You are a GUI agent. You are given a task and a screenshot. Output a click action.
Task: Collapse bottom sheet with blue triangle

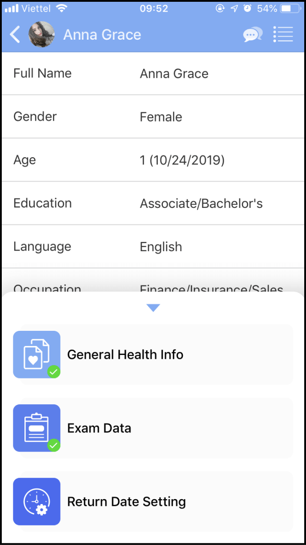coord(153,308)
